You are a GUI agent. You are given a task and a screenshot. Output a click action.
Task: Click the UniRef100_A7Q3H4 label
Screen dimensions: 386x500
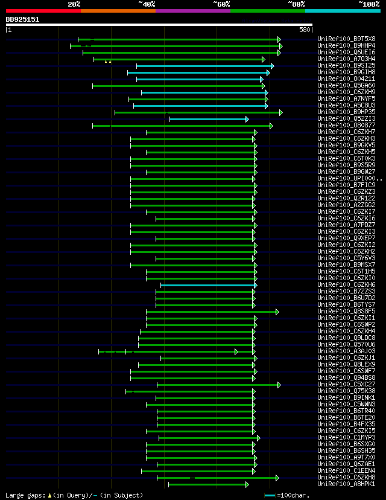[346, 59]
